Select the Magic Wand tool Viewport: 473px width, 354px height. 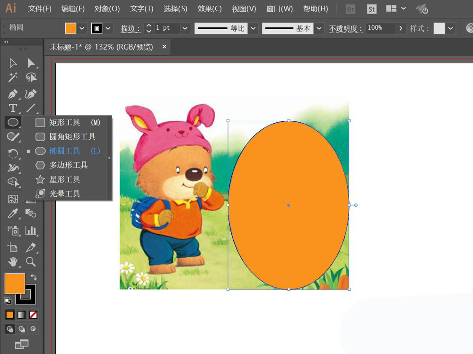pos(13,77)
